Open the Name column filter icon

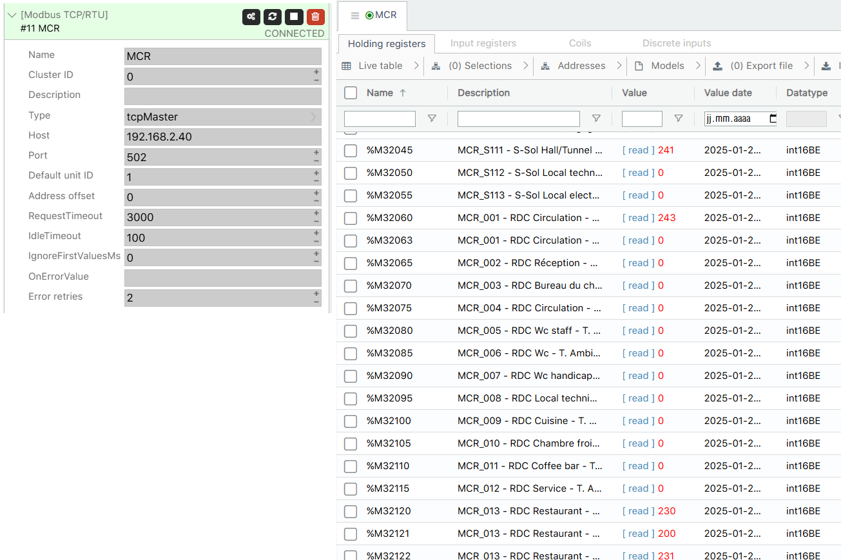(x=432, y=119)
